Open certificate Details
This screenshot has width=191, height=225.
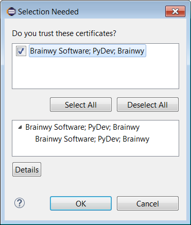click(x=27, y=169)
